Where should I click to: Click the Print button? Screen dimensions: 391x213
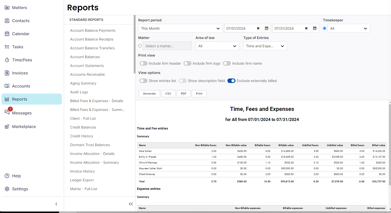(x=199, y=94)
